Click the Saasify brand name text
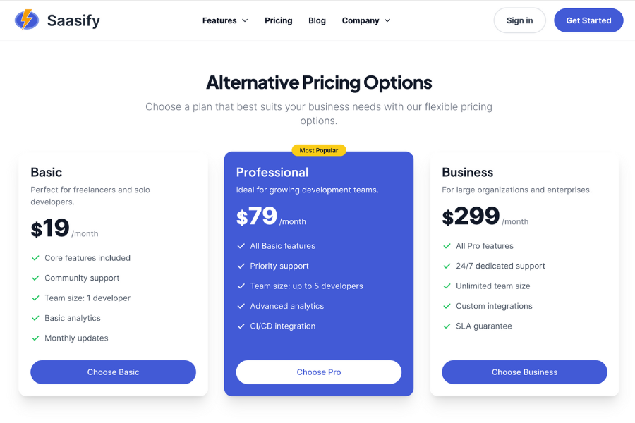 point(73,20)
